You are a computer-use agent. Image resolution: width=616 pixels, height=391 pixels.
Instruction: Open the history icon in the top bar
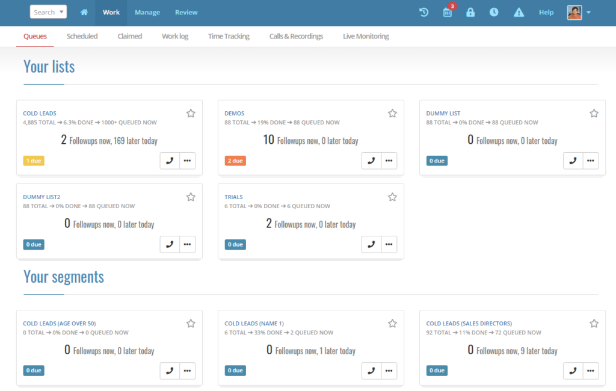point(422,12)
